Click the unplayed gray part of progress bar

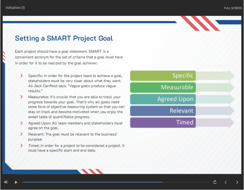pos(186,182)
